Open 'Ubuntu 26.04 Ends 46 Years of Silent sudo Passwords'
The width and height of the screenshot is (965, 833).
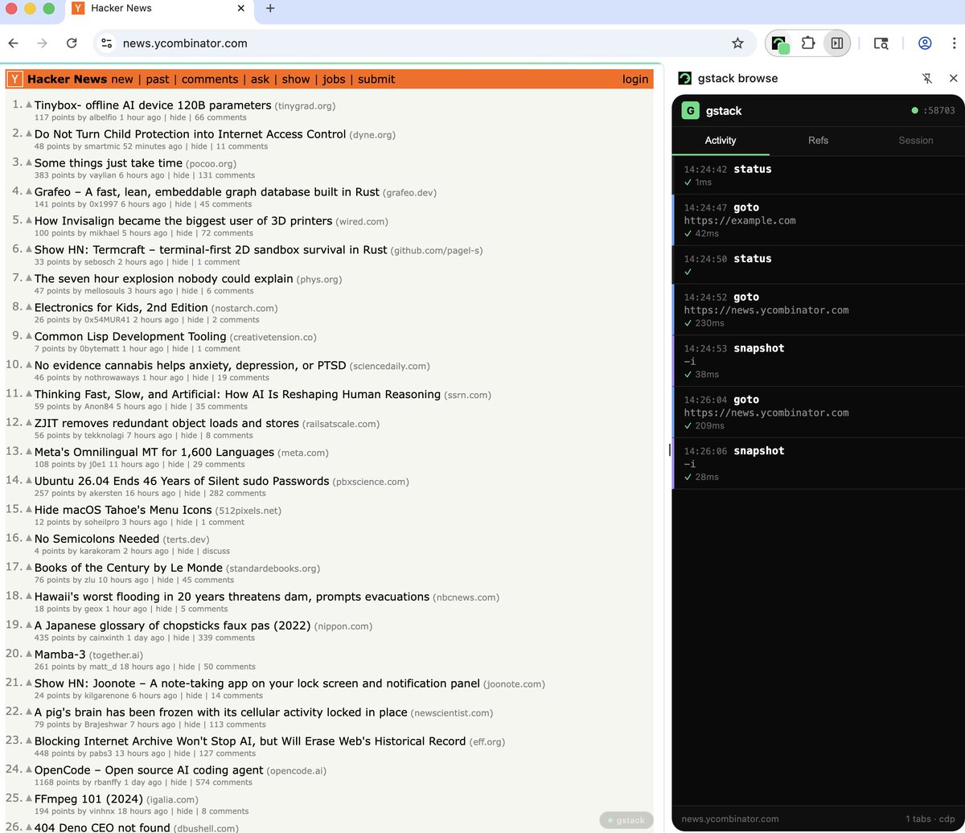(182, 481)
